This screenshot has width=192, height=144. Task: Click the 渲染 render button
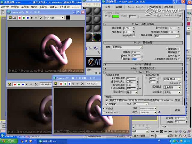177,110
